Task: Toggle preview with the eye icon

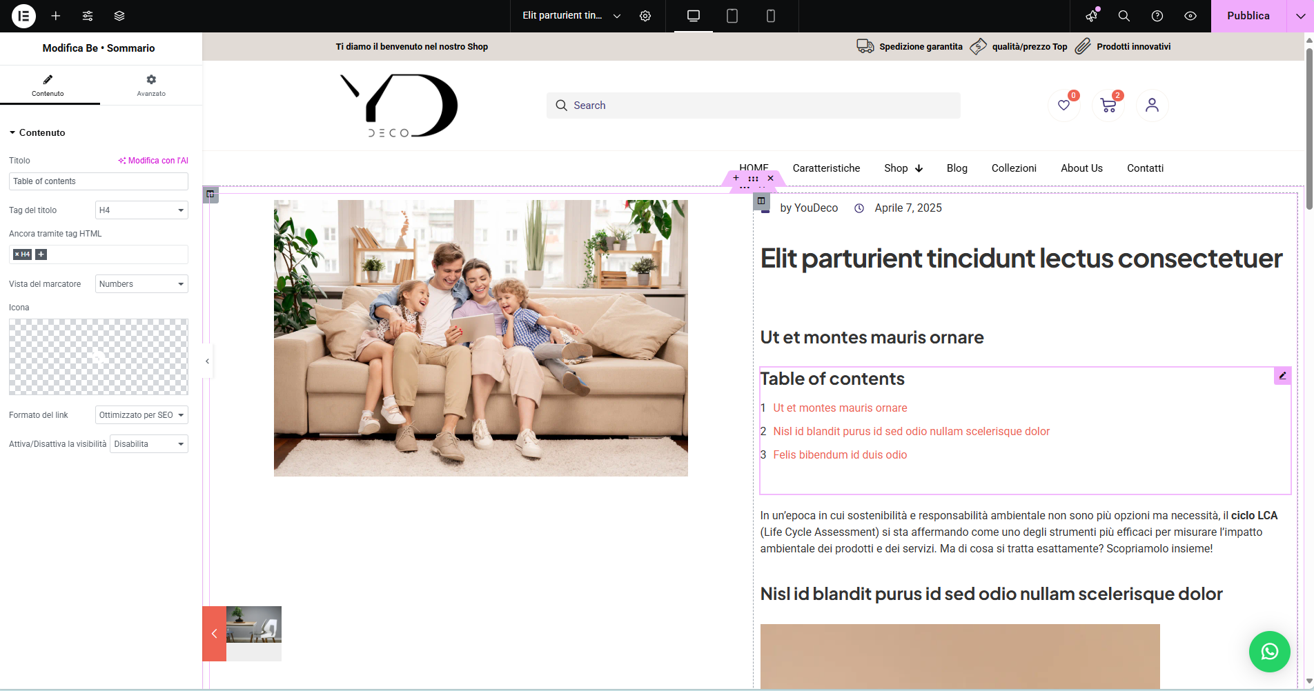Action: [x=1190, y=16]
